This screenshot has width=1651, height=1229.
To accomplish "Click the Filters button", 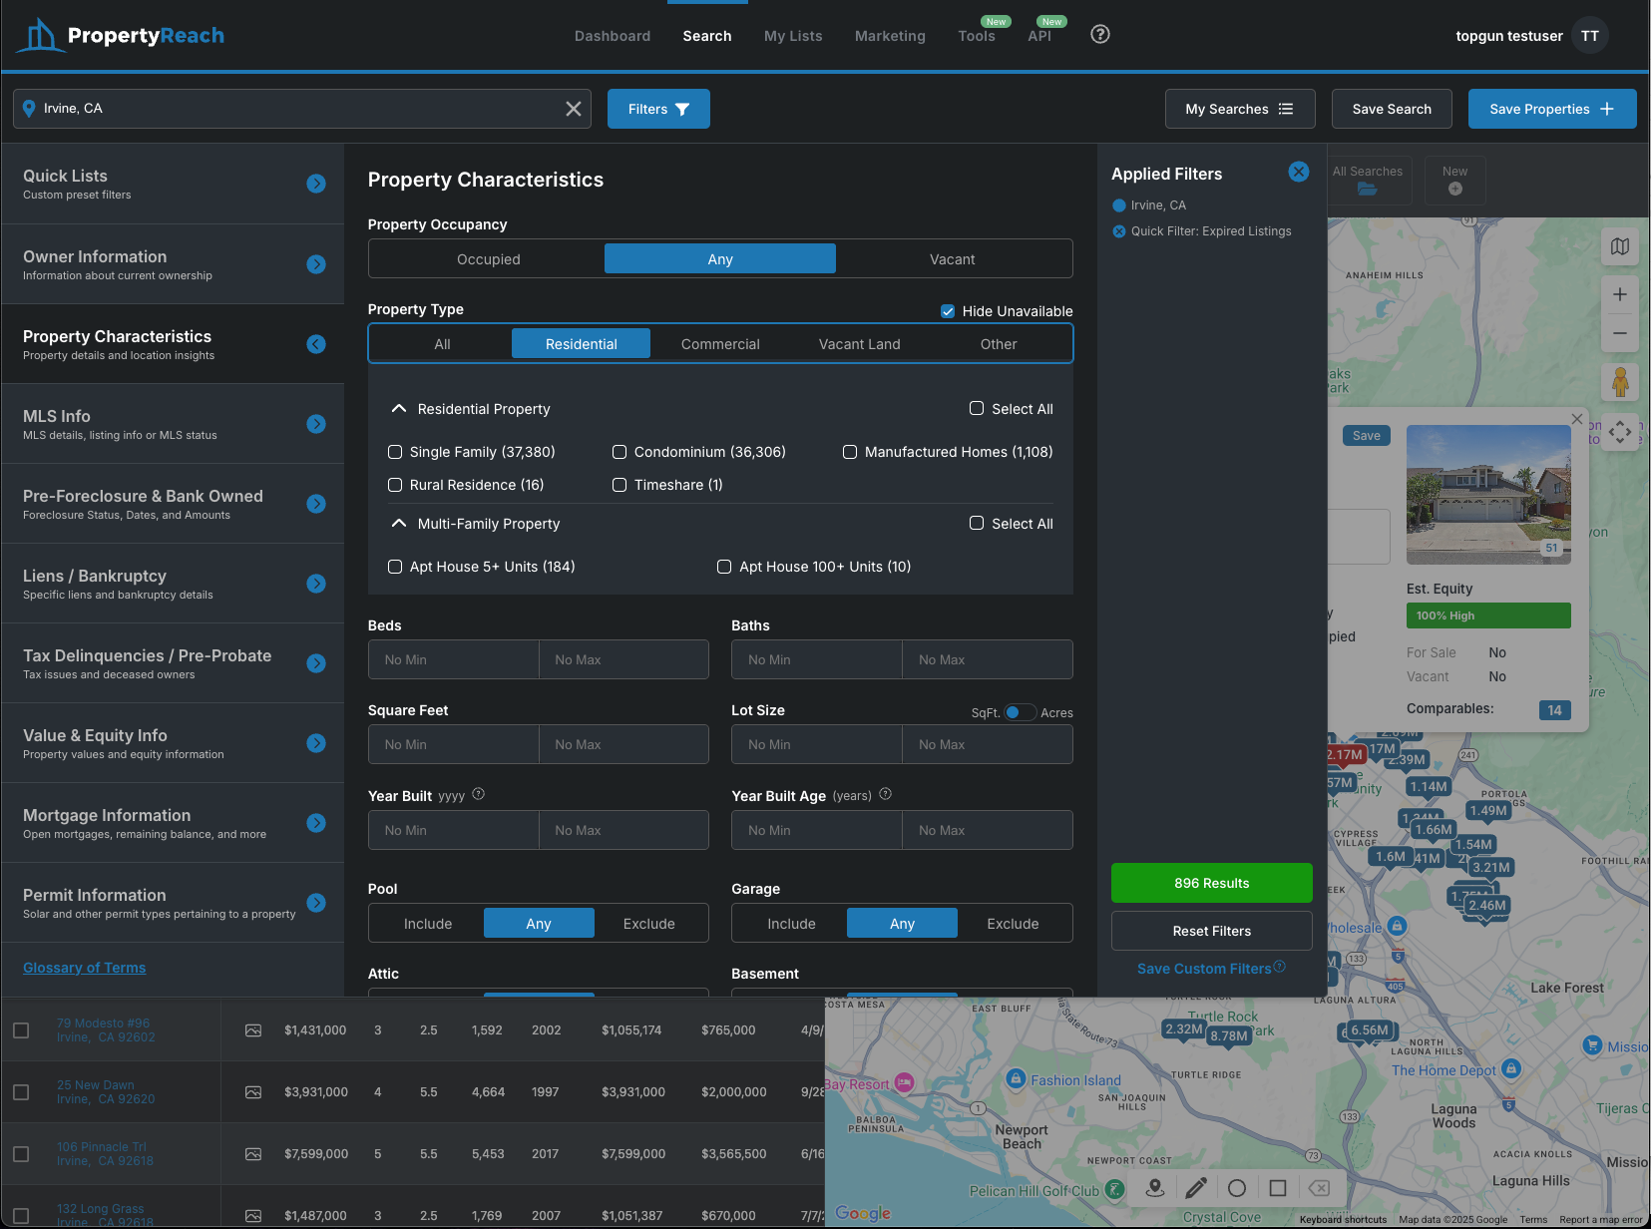I will [x=658, y=109].
